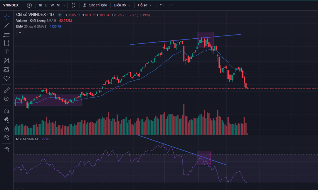Viewport: 318px width, 190px height.
Task: Activate the zoom in tool
Action: (x=6, y=99)
